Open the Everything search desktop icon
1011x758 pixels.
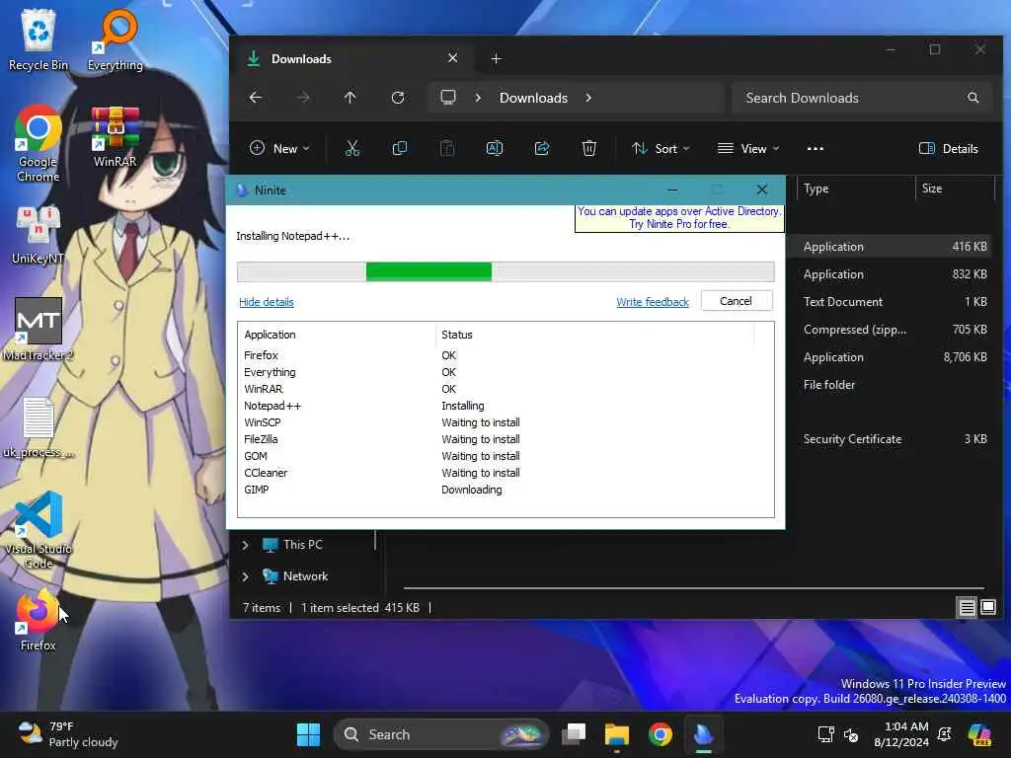coord(116,39)
